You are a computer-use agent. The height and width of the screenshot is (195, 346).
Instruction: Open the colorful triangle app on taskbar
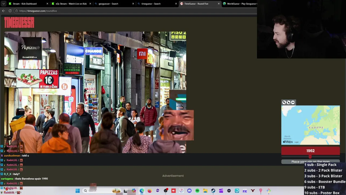coord(268,191)
